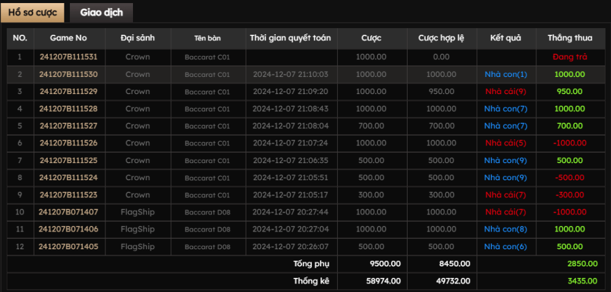The height and width of the screenshot is (292, 611).
Task: Switch to the Giao dịch tab
Action: [x=101, y=13]
